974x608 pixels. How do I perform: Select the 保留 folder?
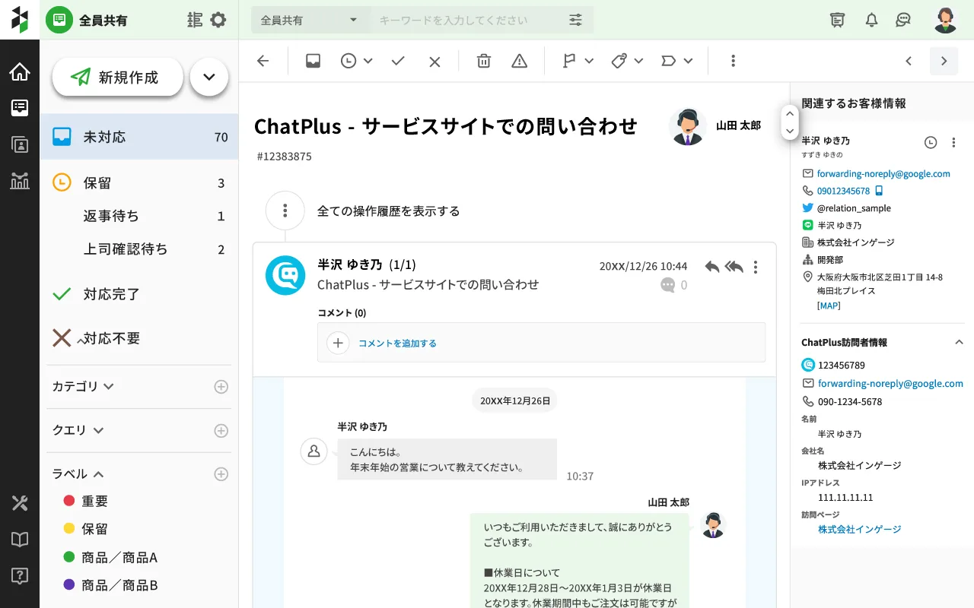139,183
